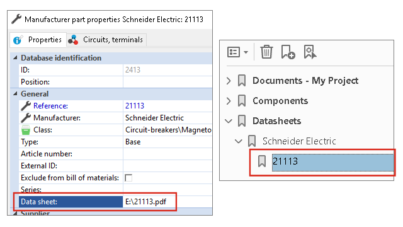
Task: Enable Exclude from bill of materials
Action: 128,178
